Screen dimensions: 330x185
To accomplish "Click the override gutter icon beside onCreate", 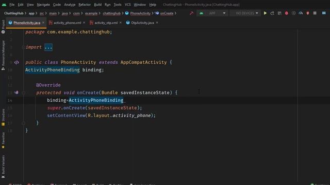I will pos(16,92).
